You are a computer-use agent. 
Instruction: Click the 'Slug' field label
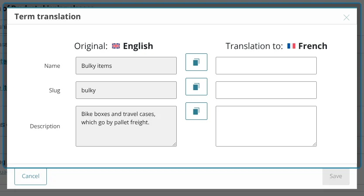(x=55, y=90)
